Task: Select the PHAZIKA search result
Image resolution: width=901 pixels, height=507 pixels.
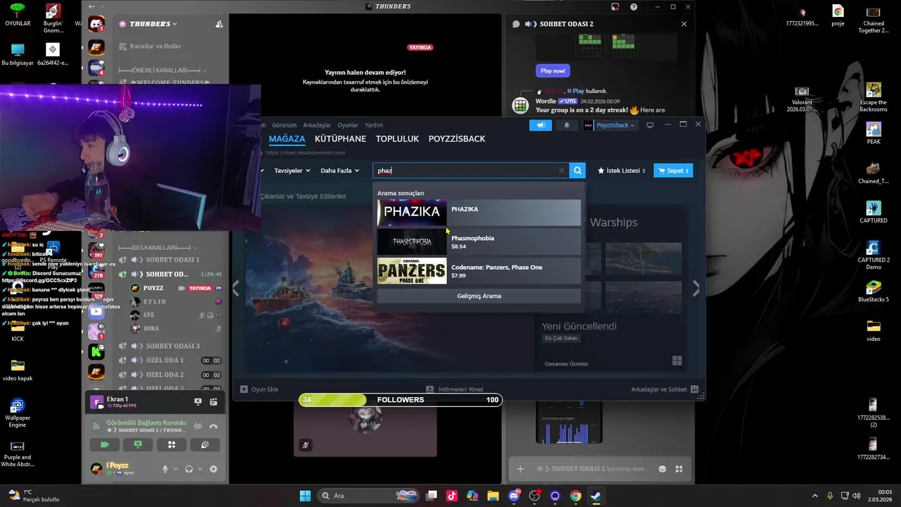Action: [479, 213]
